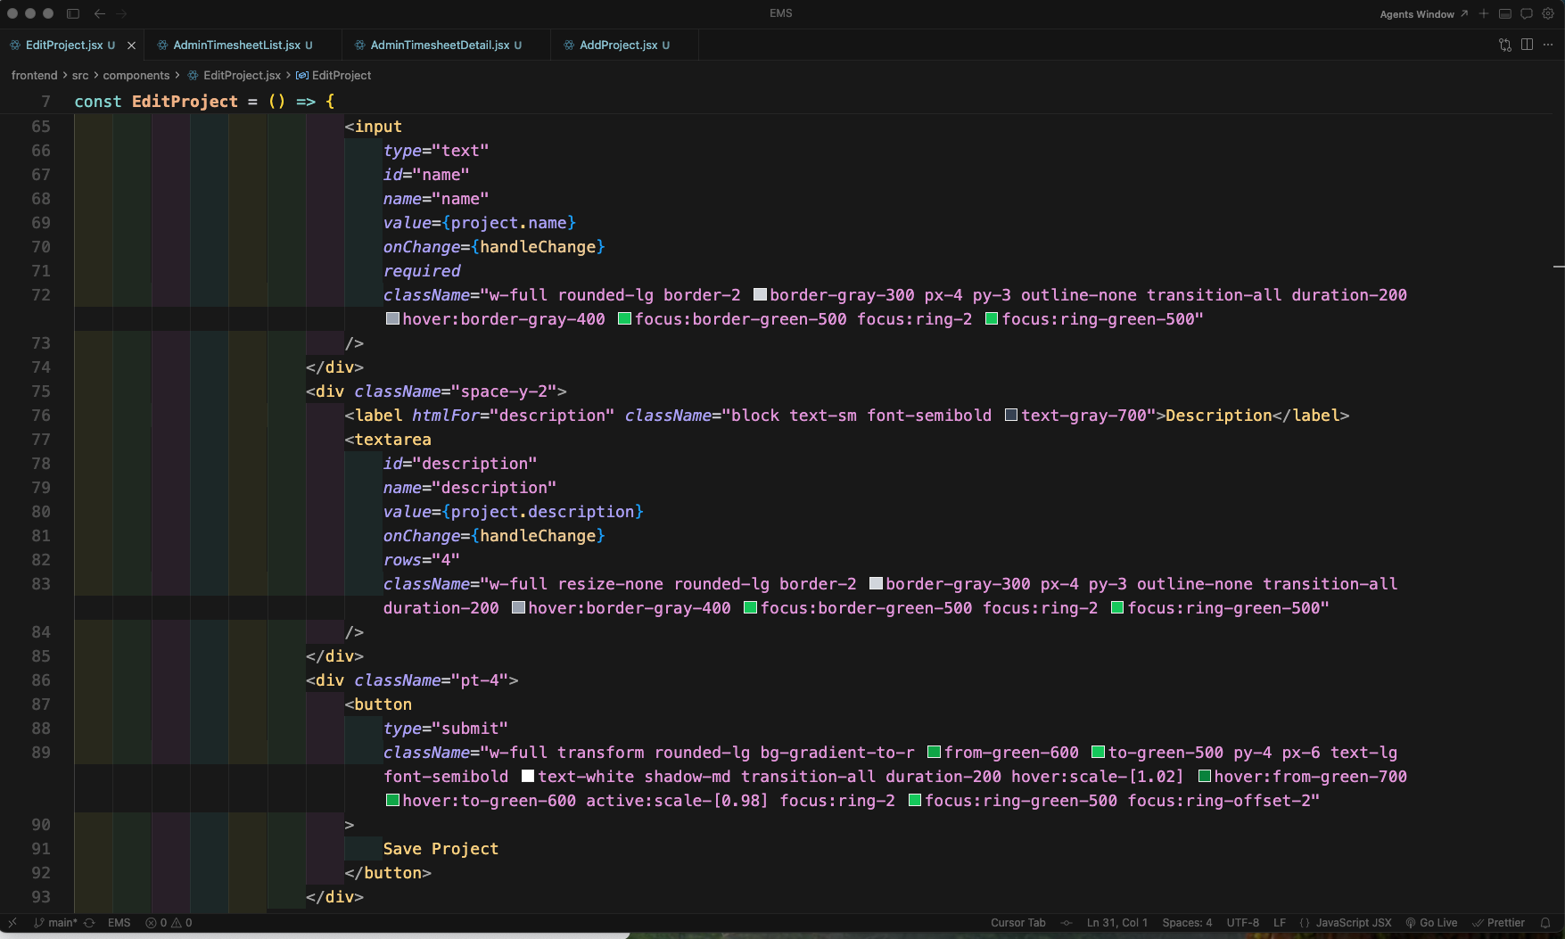
Task: Select the components folder in breadcrumb
Action: click(136, 76)
